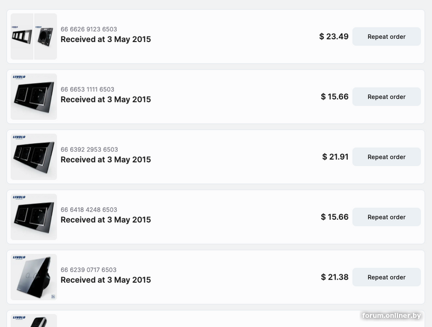
Task: Click the forum.onliner.by watermark
Action: coord(391,315)
